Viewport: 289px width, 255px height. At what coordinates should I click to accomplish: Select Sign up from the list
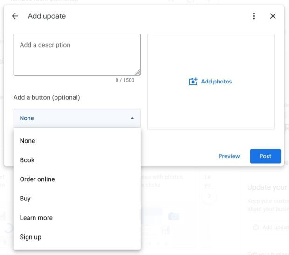tap(30, 237)
